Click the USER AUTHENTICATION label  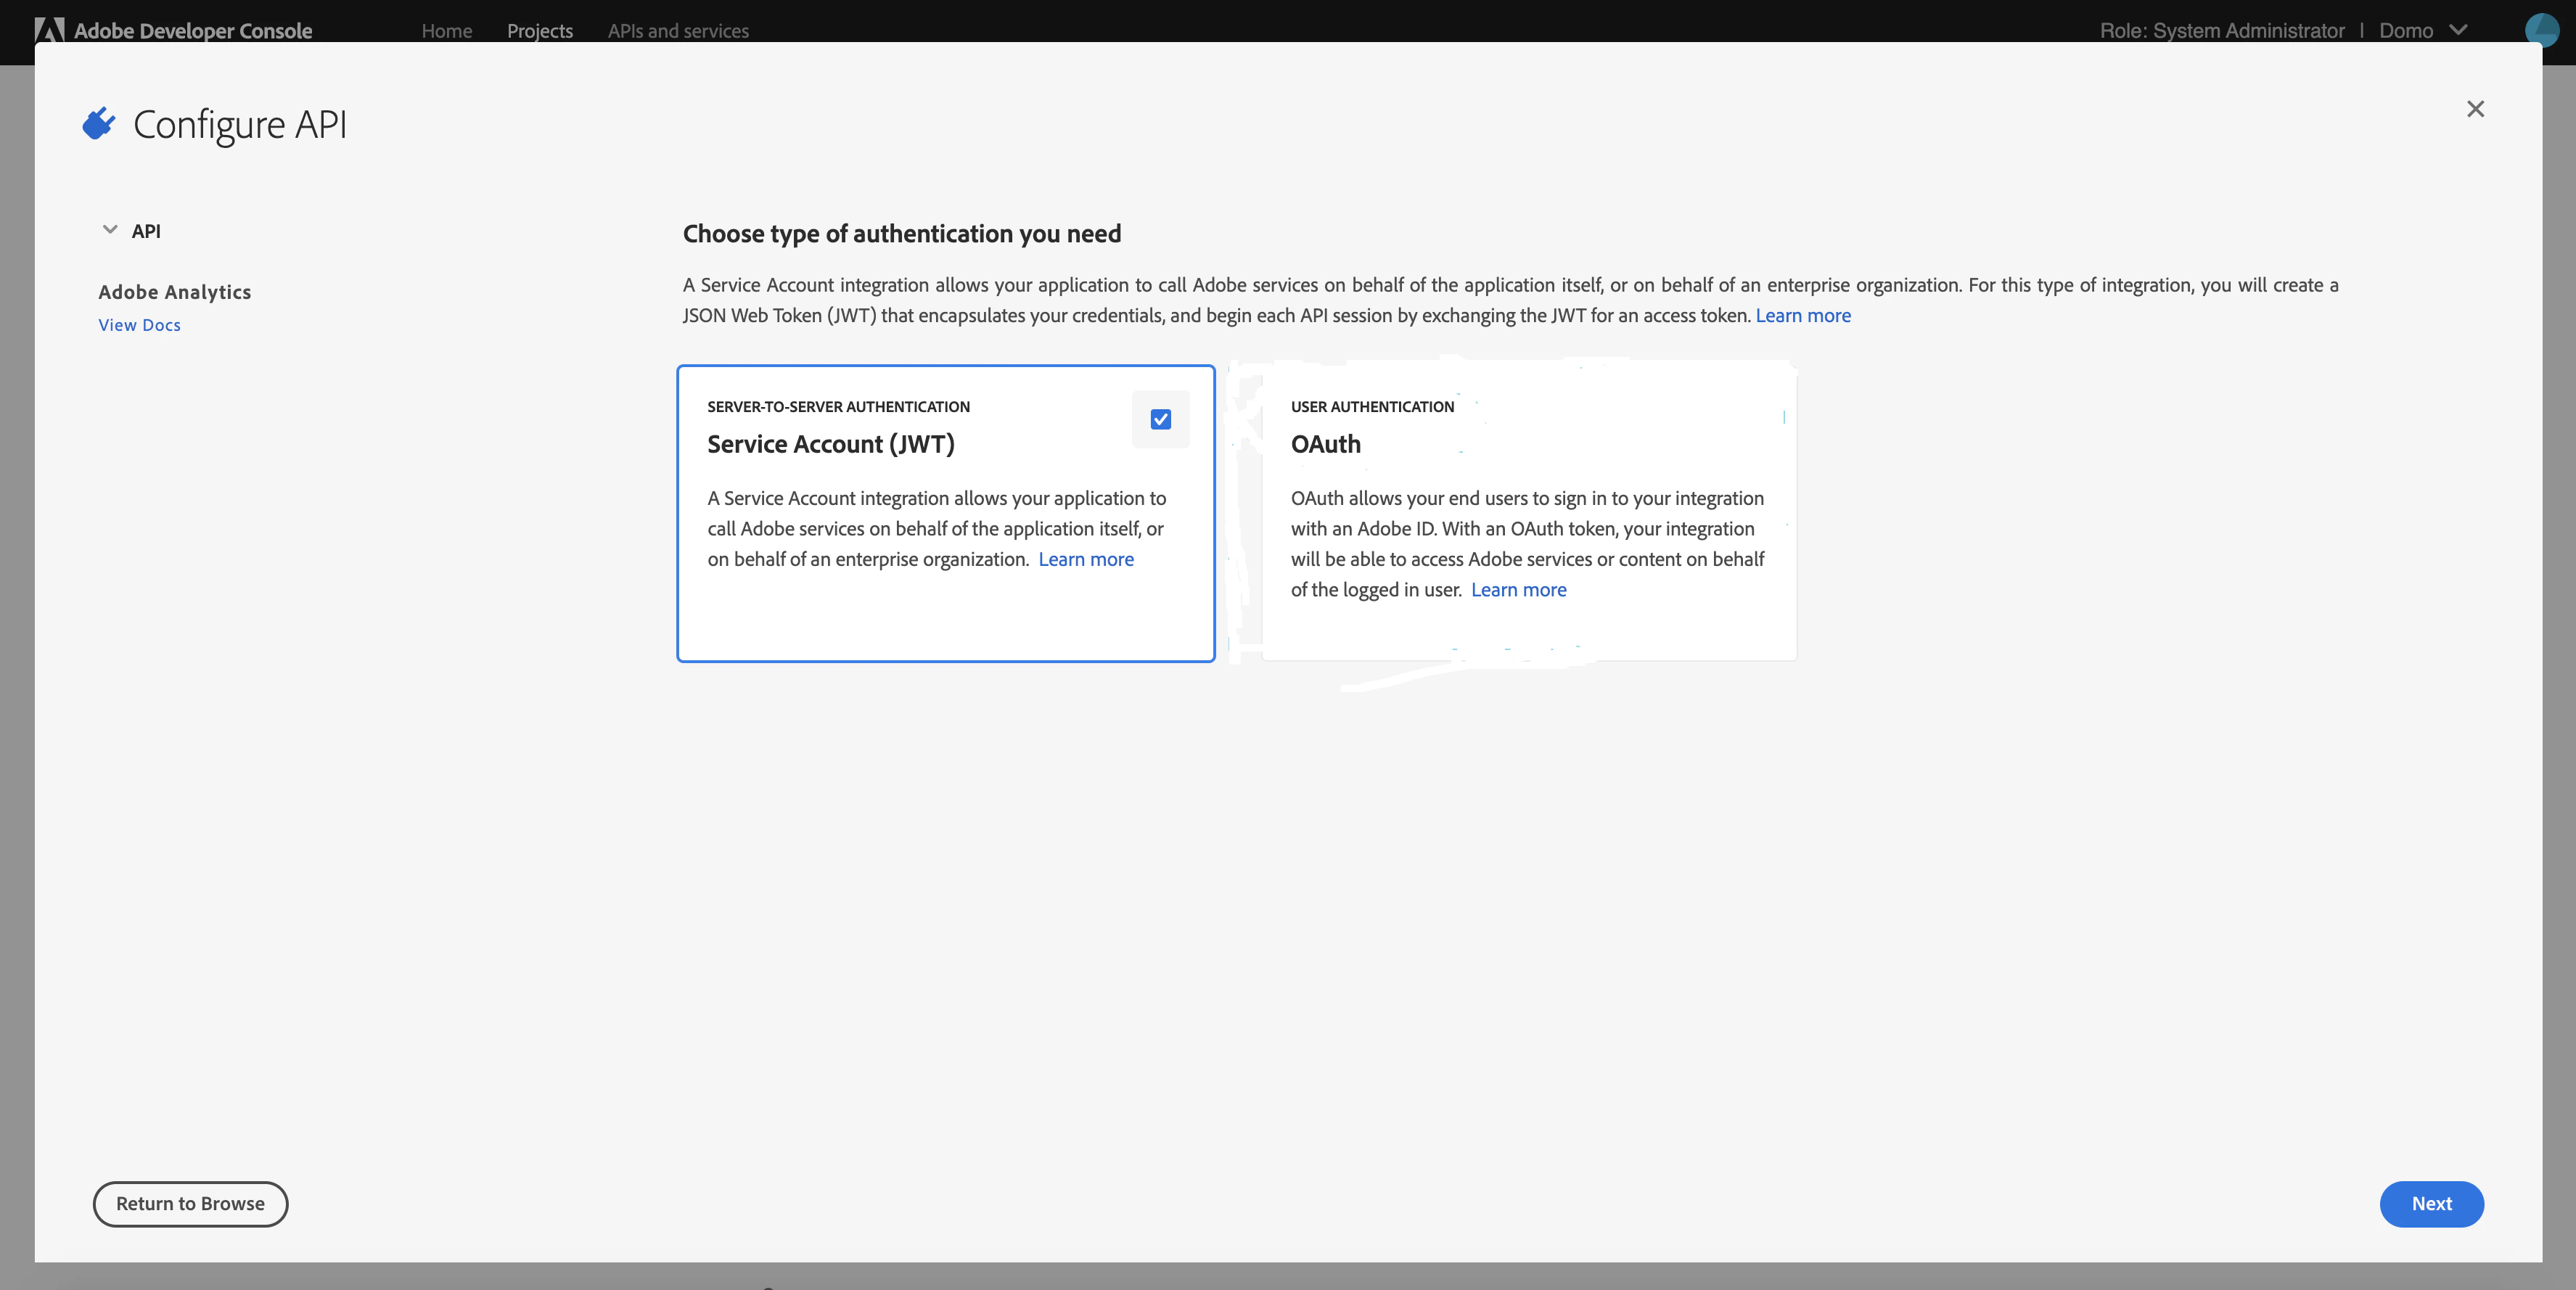coord(1372,407)
